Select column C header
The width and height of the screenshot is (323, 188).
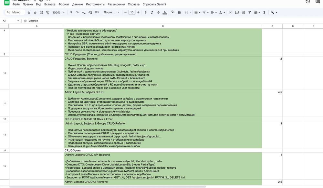coord(272,26)
